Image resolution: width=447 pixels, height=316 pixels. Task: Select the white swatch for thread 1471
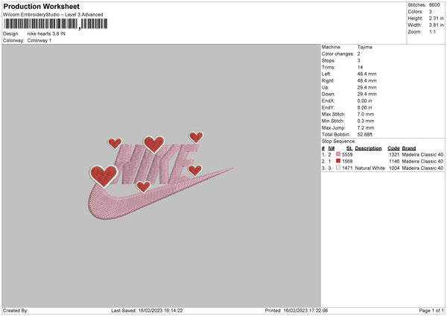point(338,168)
